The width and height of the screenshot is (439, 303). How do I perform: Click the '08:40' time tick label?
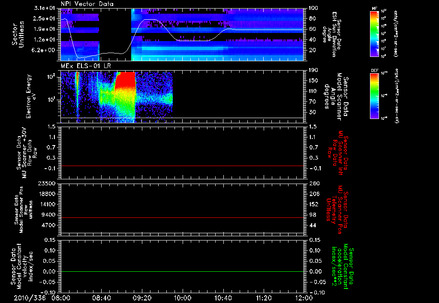tap(102, 298)
